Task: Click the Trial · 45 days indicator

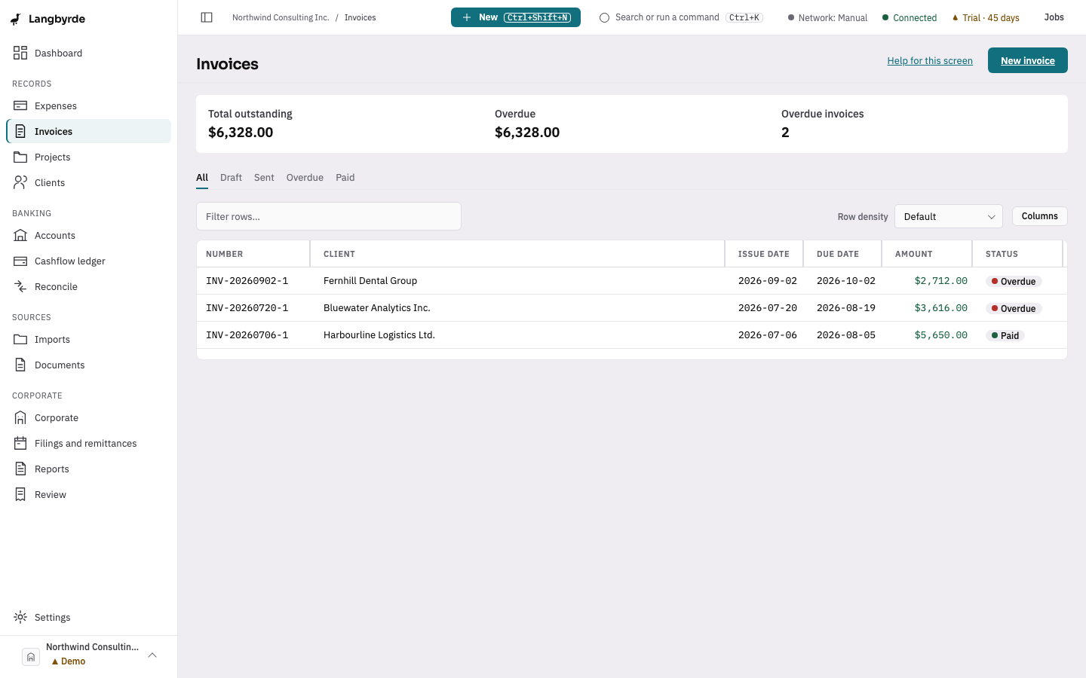Action: point(986,17)
